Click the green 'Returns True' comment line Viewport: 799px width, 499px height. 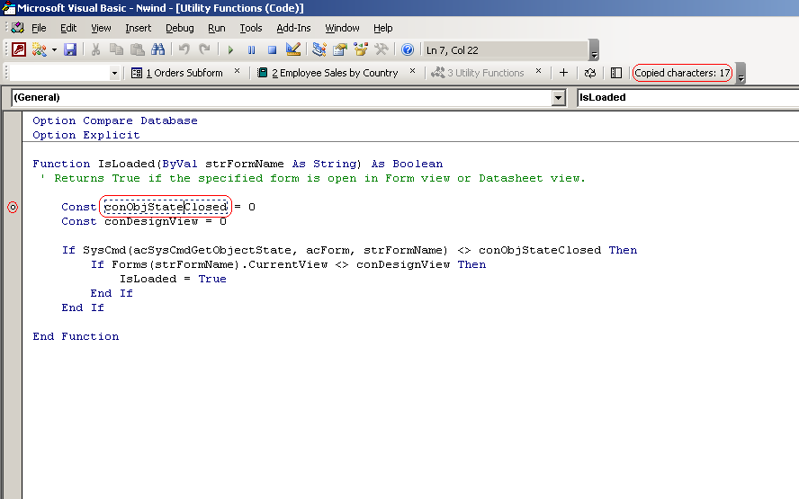[313, 178]
